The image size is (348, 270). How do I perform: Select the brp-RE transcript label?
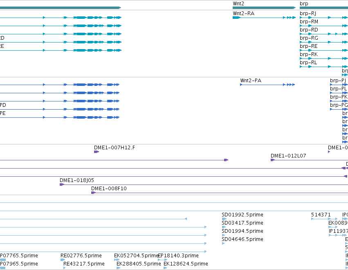[308, 46]
